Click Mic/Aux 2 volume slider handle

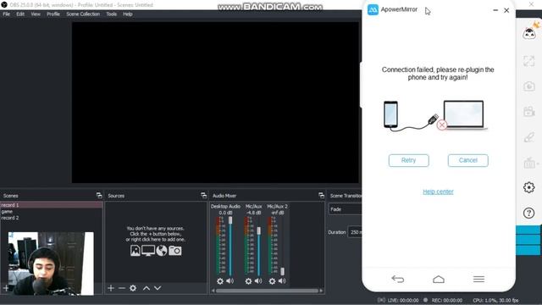click(282, 271)
